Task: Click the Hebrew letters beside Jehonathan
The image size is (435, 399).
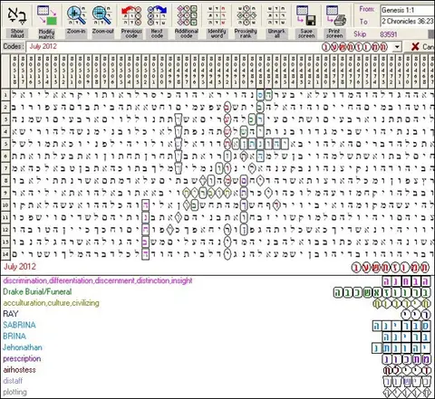Action: coord(401,348)
